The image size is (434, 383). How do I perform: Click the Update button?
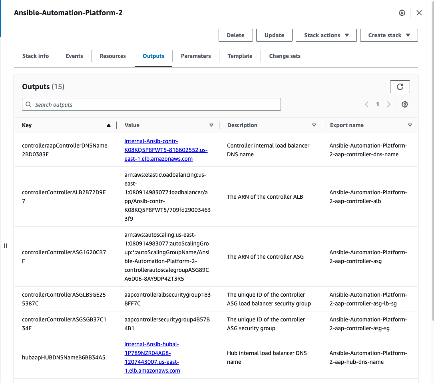pyautogui.click(x=274, y=35)
